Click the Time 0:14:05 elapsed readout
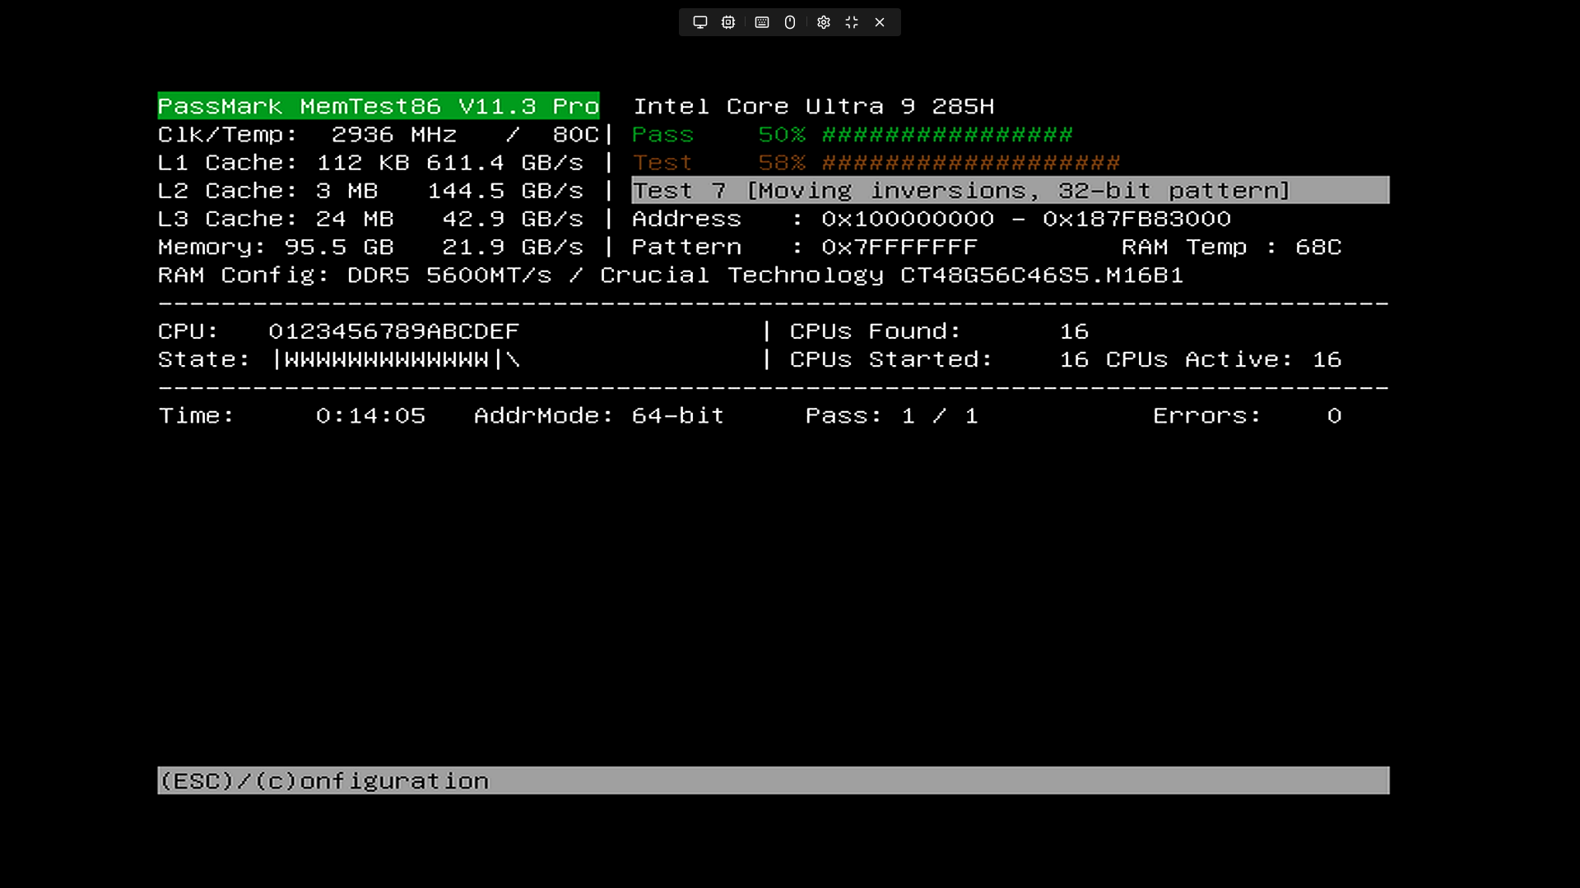The image size is (1580, 888). 370,416
